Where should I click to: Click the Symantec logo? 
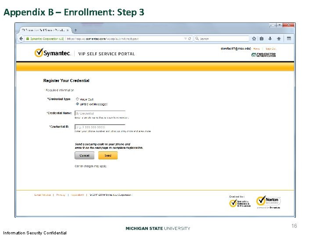[x=53, y=53]
